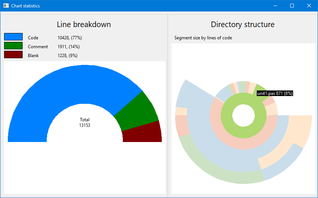The image size is (318, 198).
Task: Click the highlighted green unit1.pas sunburst segment
Action: 259,88
